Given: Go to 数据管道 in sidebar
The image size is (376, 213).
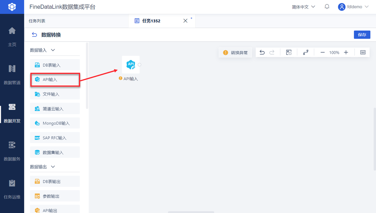Looking at the screenshot, I should 12,75.
